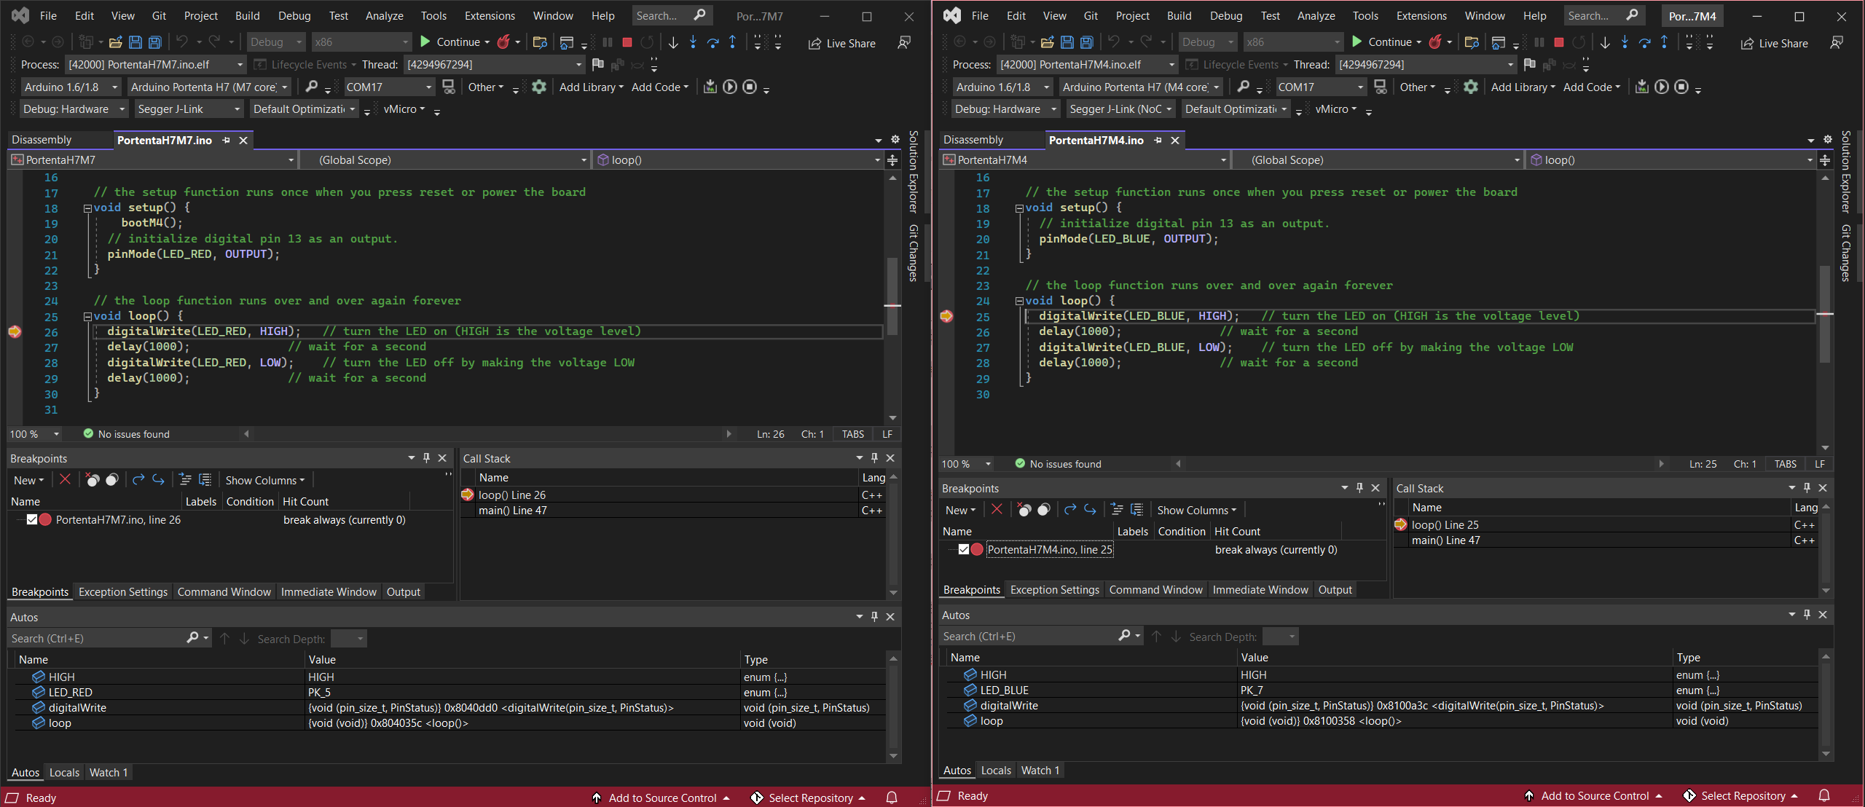This screenshot has height=807, width=1865.
Task: Delete all breakpoints with the red X icon
Action: coord(65,480)
